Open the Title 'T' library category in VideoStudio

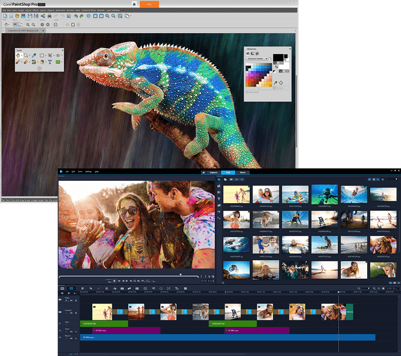(219, 197)
